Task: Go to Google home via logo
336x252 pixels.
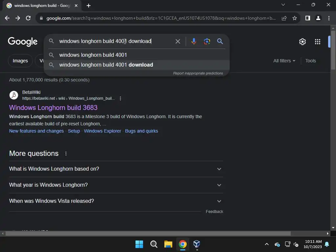Action: coord(23,42)
